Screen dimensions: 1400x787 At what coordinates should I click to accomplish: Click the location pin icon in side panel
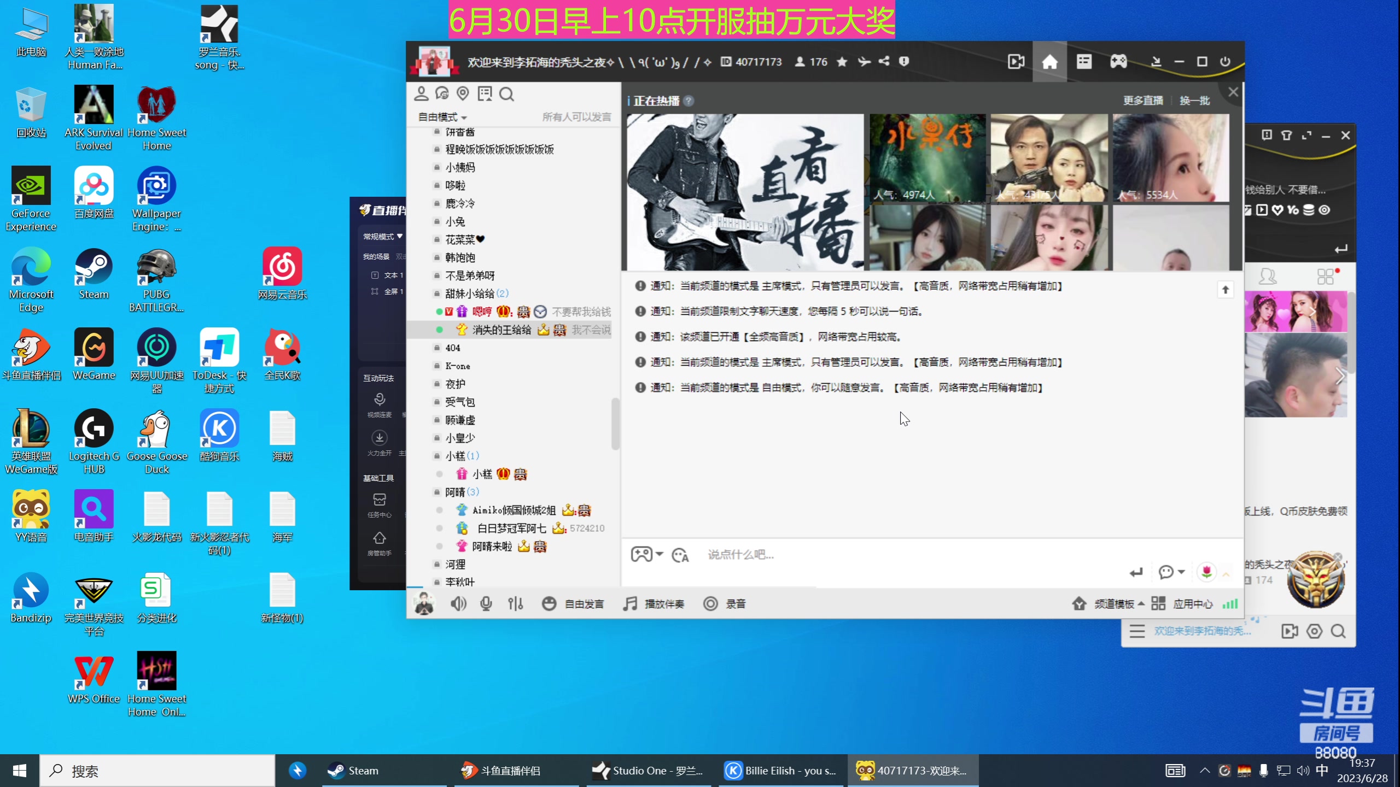click(463, 93)
